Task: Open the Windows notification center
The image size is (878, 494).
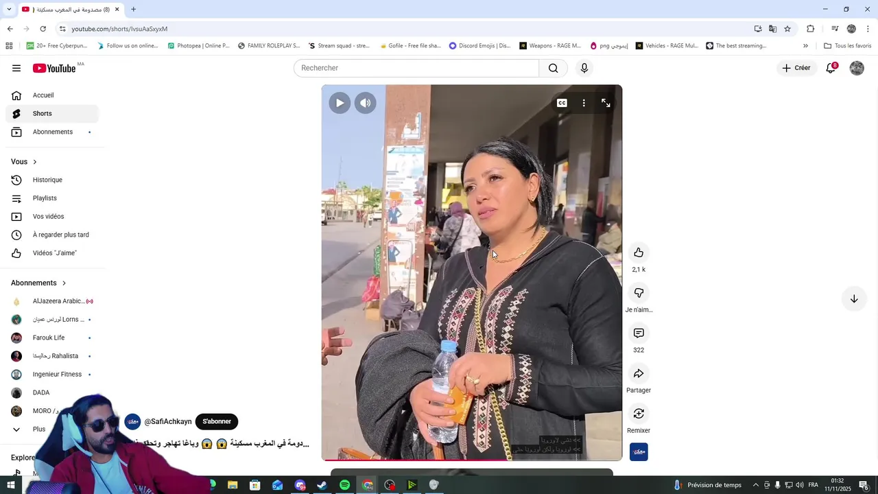Action: (864, 485)
